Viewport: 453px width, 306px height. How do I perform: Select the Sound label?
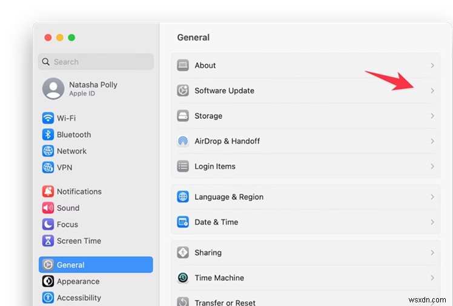click(x=68, y=208)
